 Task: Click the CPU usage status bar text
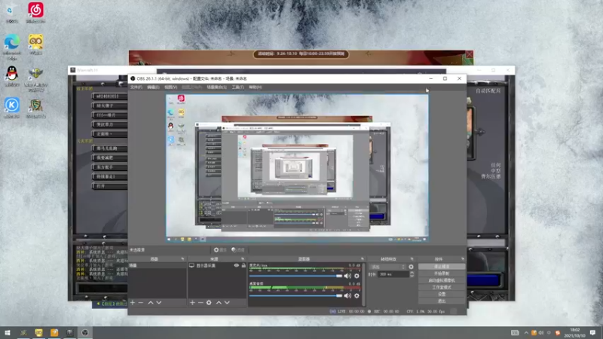click(x=425, y=311)
